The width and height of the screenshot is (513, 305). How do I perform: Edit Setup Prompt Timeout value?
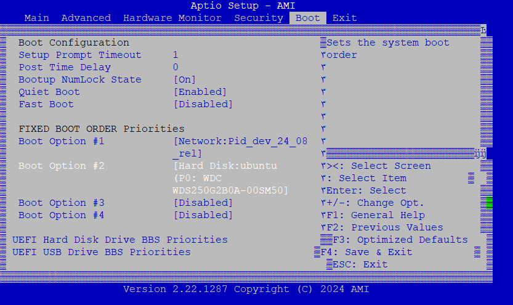(x=176, y=55)
